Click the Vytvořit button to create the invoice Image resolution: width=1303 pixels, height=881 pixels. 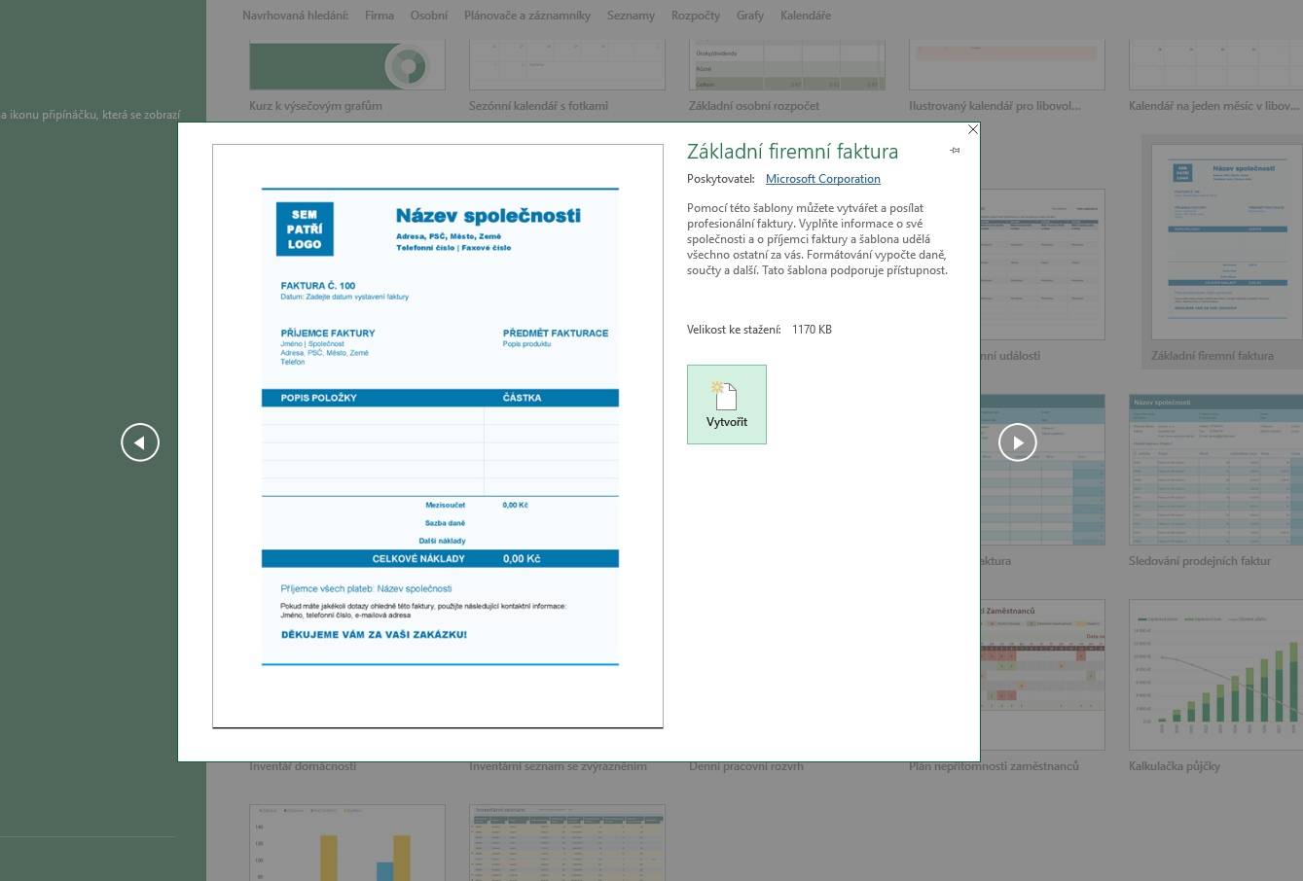[727, 405]
